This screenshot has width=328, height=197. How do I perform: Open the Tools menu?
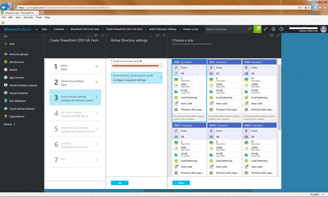[x=39, y=17]
